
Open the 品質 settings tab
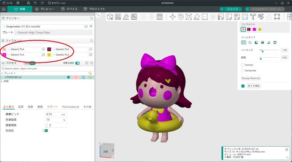click(21, 107)
